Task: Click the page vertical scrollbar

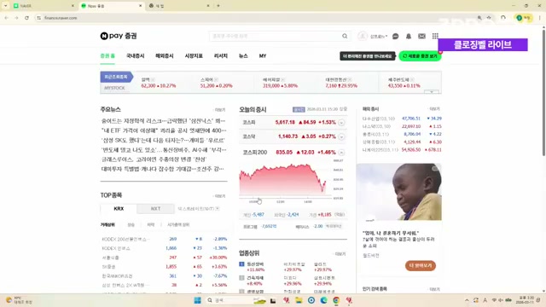Action: [x=543, y=93]
